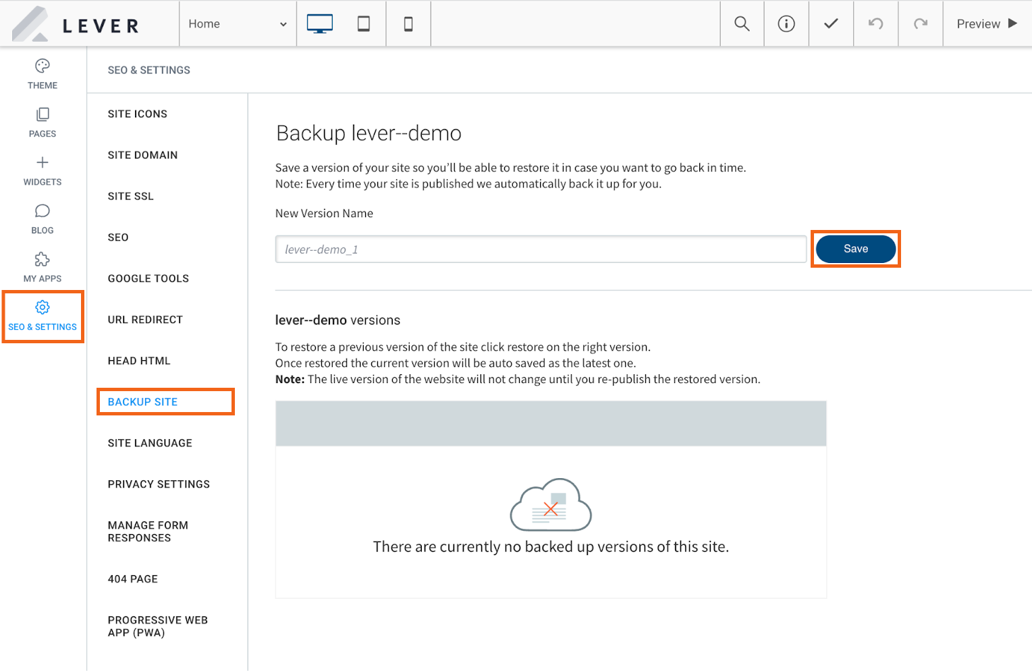Open 404 Page settings

coord(133,579)
